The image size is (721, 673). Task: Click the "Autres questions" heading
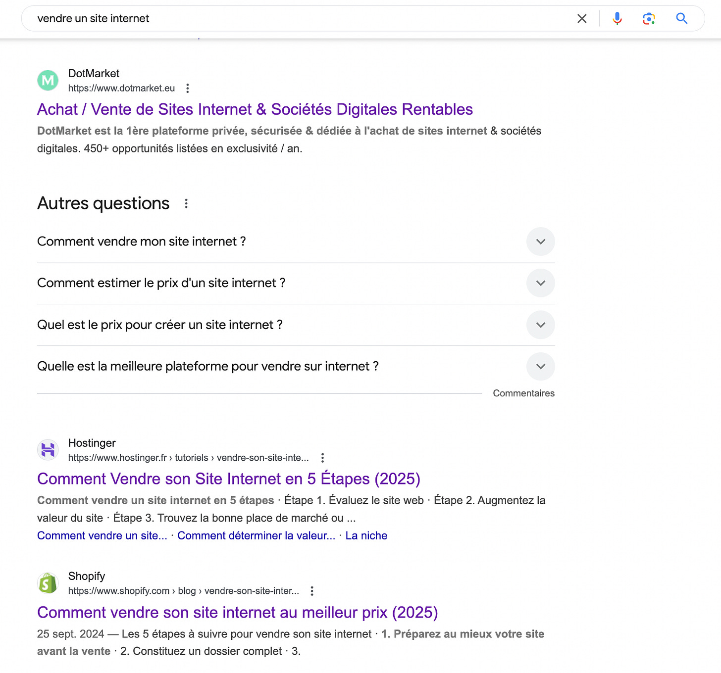pos(103,203)
